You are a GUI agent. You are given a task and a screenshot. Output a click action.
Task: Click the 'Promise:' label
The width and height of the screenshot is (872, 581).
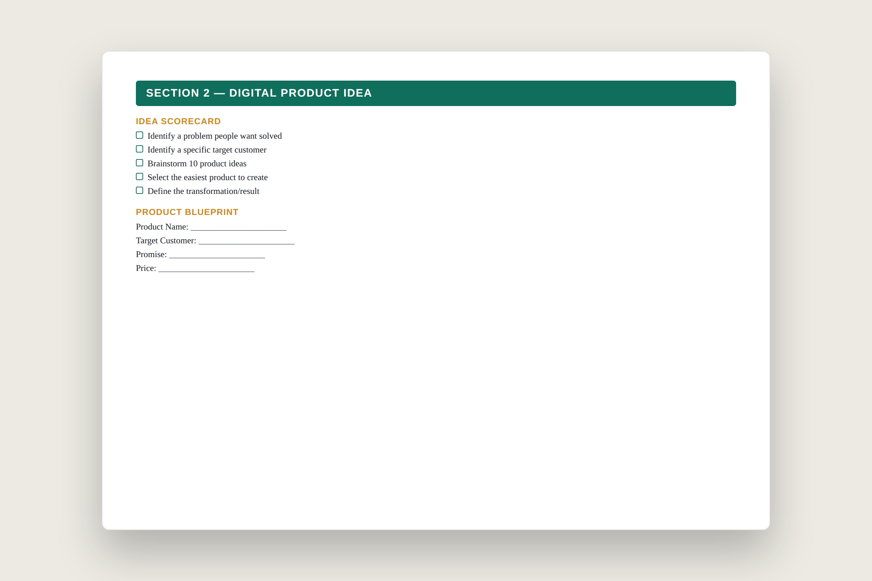tap(151, 255)
